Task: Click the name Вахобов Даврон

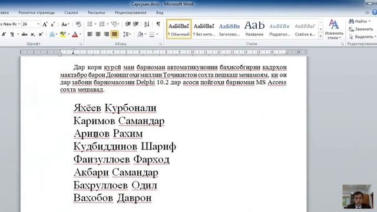Action: tap(113, 198)
